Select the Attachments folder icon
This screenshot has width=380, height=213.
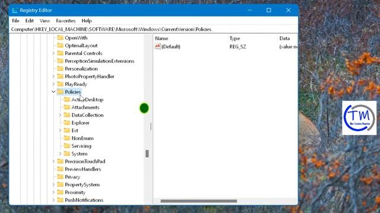(x=67, y=107)
